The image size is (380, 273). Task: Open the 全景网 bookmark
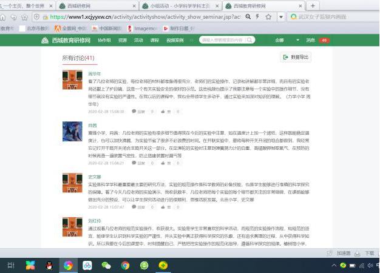pyautogui.click(x=70, y=29)
